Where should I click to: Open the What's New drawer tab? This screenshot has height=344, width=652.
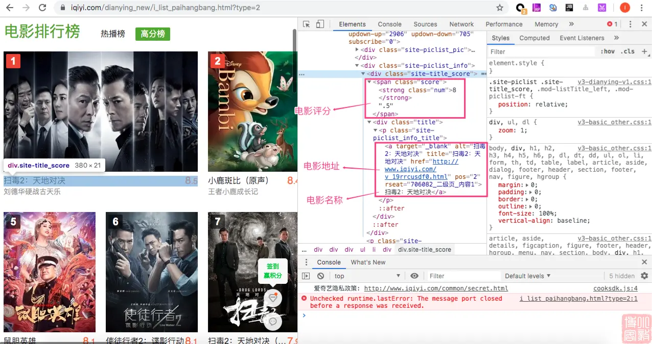(368, 262)
